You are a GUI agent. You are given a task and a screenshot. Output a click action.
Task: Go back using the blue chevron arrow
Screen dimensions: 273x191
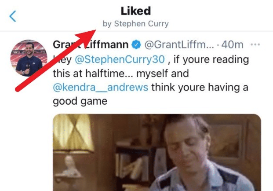13,16
